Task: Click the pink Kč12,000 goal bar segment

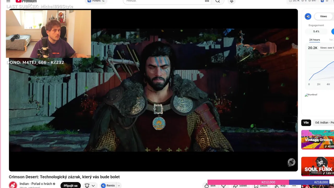Action: pos(248,182)
